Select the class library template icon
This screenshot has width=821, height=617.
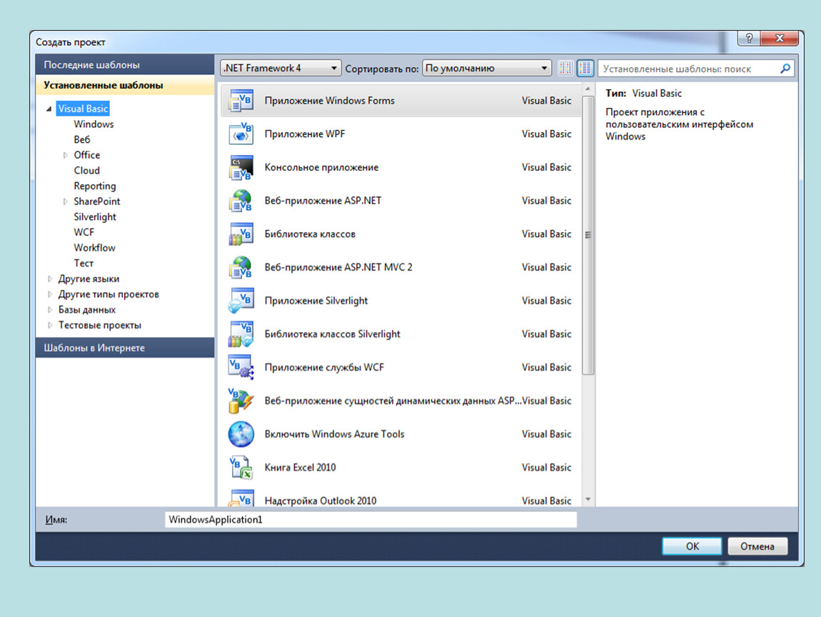coord(241,234)
